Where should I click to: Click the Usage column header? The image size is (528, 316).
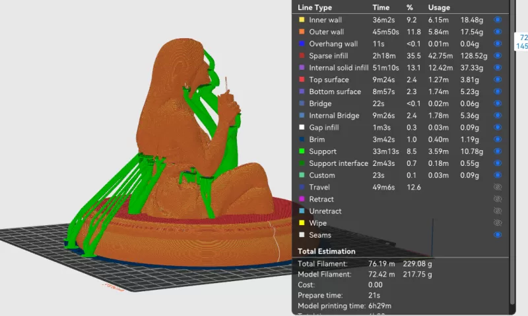pos(439,7)
